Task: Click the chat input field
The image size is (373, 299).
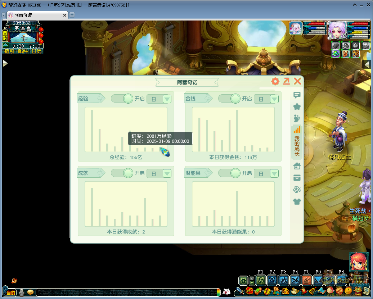Action: point(127,293)
